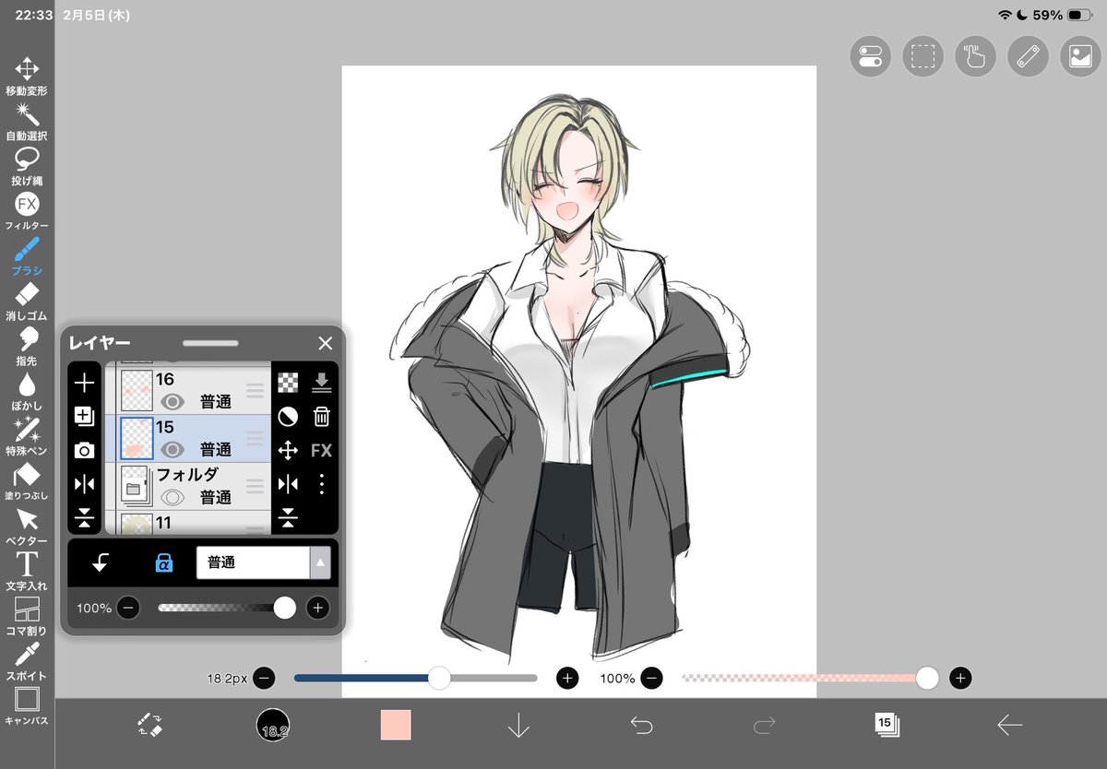Select the 自動選択 magic wand tool
Viewport: 1107px width, 769px height.
coord(27,122)
